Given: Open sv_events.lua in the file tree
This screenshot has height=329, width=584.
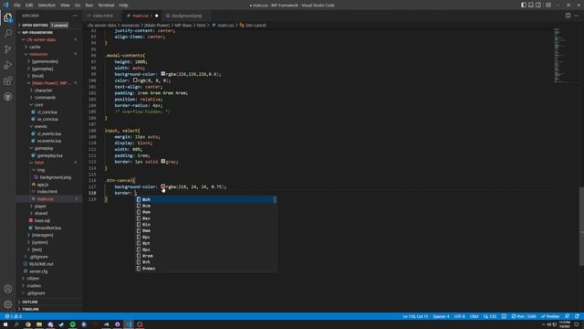Looking at the screenshot, I should pyautogui.click(x=48, y=141).
